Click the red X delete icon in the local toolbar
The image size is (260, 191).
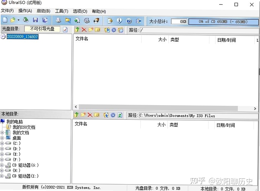tap(90, 115)
